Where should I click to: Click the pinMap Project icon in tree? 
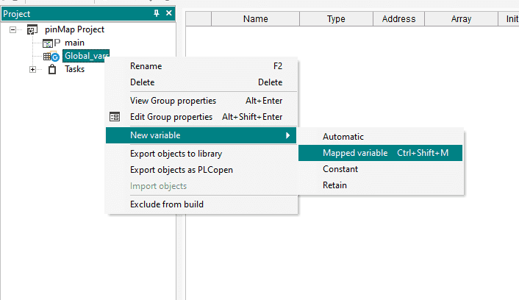tap(32, 29)
